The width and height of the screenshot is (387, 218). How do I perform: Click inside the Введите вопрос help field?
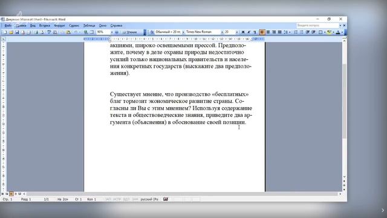pyautogui.click(x=317, y=25)
